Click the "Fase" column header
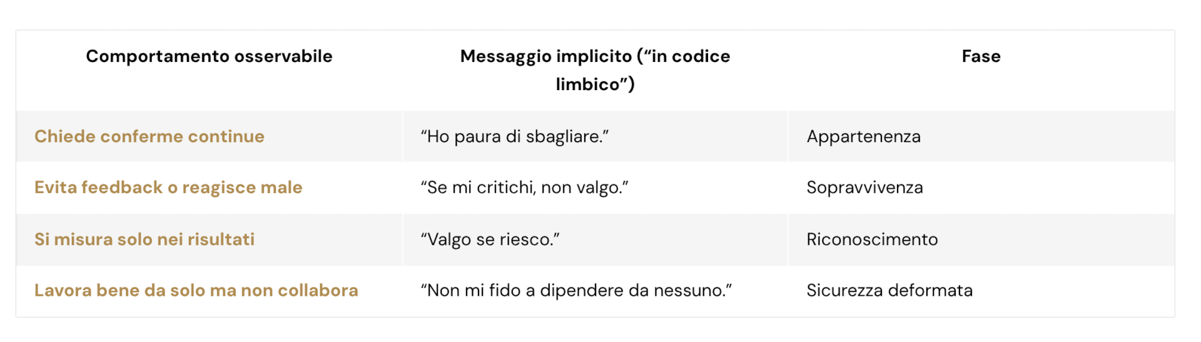The width and height of the screenshot is (1201, 342). (981, 56)
